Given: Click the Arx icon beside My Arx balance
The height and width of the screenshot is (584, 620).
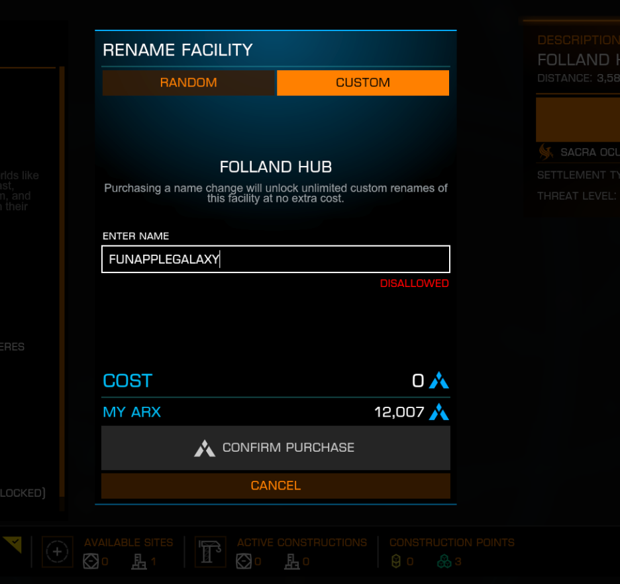Looking at the screenshot, I should click(439, 411).
